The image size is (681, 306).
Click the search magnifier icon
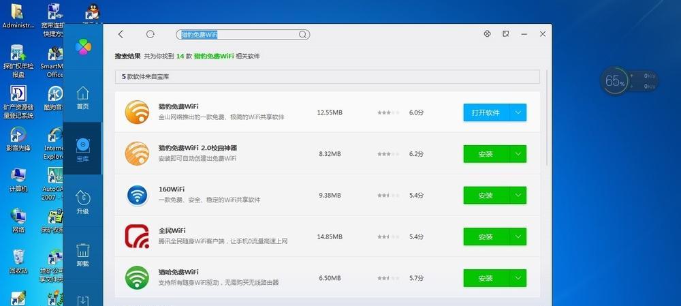(303, 34)
